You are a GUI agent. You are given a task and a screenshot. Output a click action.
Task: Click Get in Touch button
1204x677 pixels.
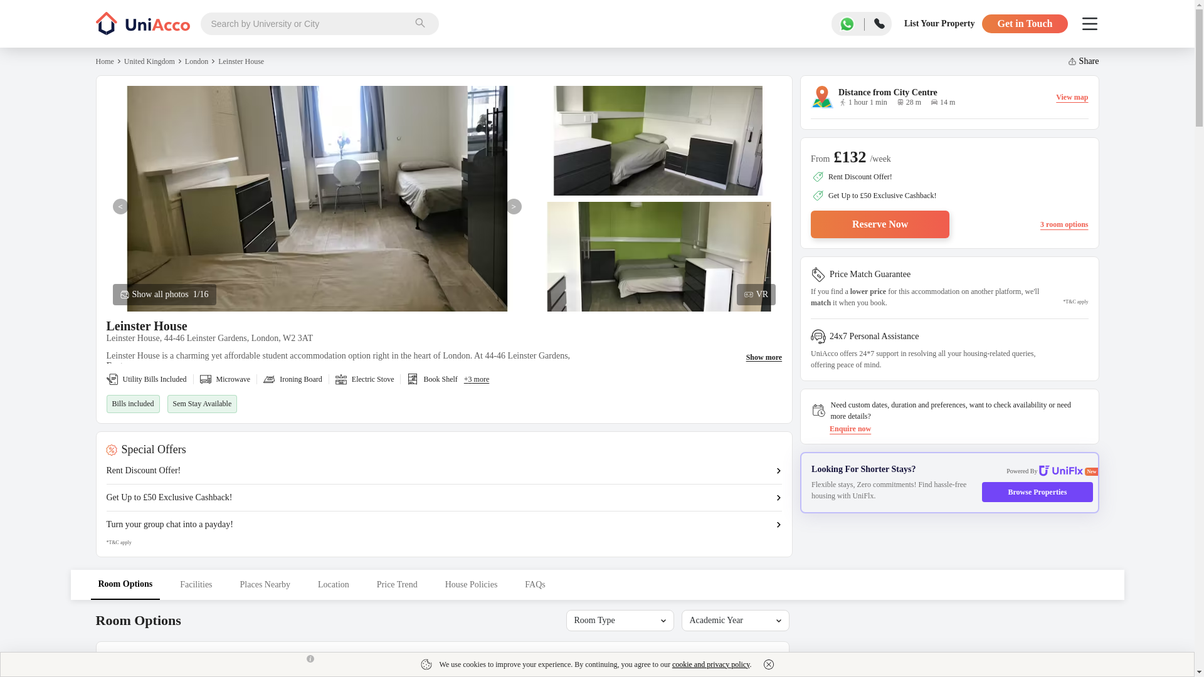click(1025, 24)
